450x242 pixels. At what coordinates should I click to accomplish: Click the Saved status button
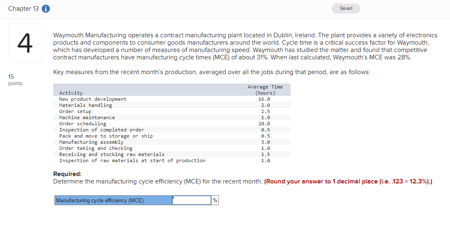(x=346, y=8)
